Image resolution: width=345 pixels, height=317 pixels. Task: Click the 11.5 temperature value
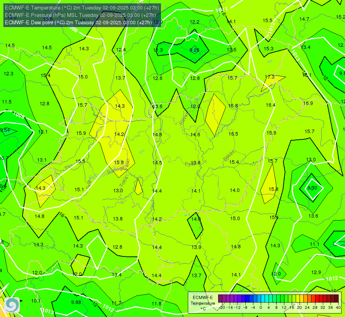click(7, 102)
